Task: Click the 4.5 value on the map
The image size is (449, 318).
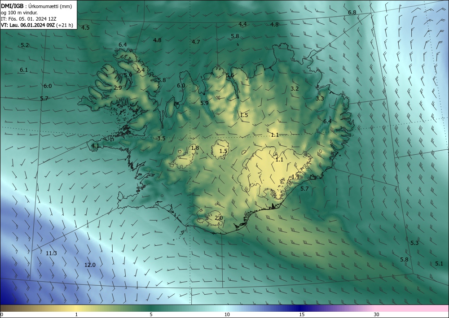Action: (x=85, y=28)
